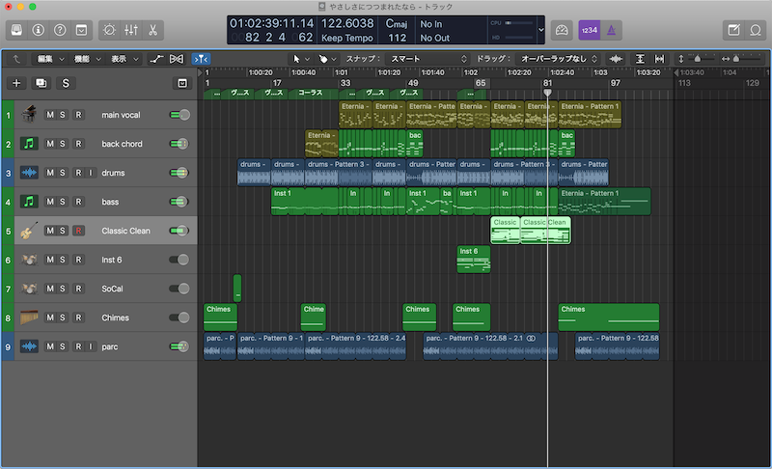Viewport: 772px width, 469px height.
Task: Toggle the Flex bowtie icon
Action: (177, 59)
